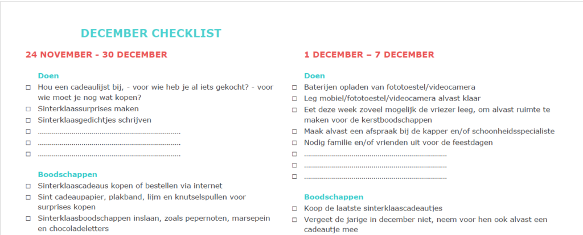
Task: Tick the 'Sinterklaassurprises maken' checkbox
Action: (28, 109)
